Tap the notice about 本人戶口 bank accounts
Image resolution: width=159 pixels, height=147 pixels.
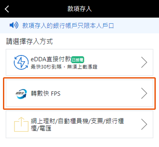[68, 26]
